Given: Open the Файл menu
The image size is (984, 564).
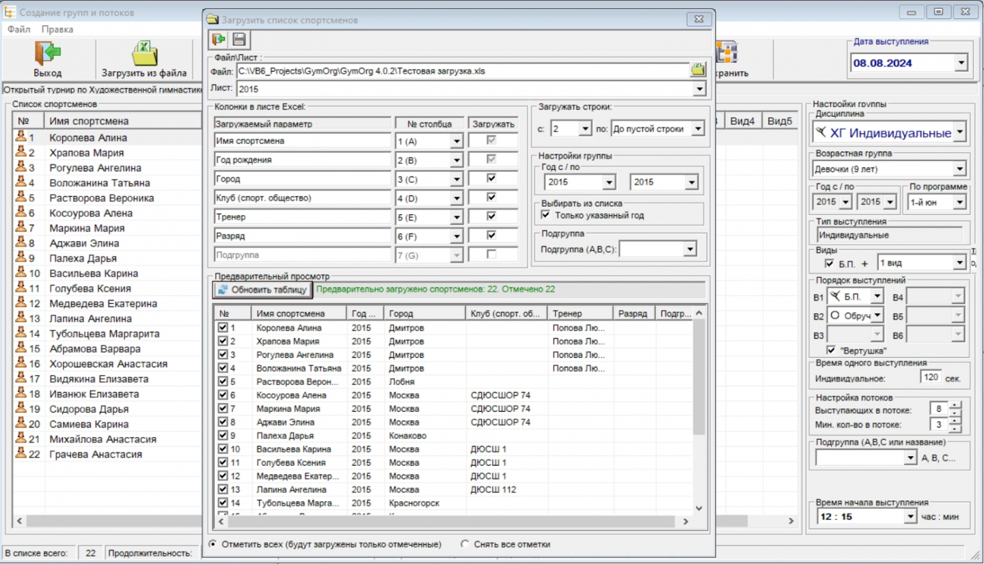Looking at the screenshot, I should (x=18, y=29).
